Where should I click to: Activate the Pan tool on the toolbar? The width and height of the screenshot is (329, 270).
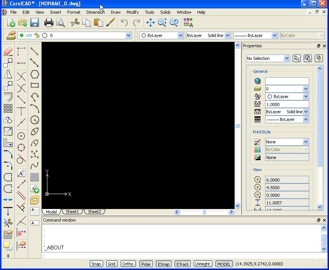click(x=151, y=22)
